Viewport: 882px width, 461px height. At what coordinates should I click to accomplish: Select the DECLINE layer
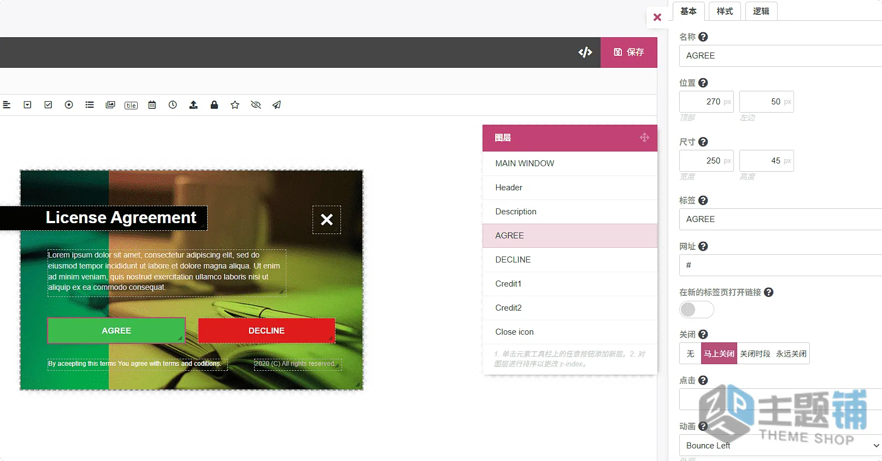click(x=570, y=260)
